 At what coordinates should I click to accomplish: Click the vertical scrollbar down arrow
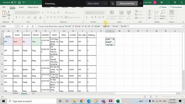click(183, 91)
